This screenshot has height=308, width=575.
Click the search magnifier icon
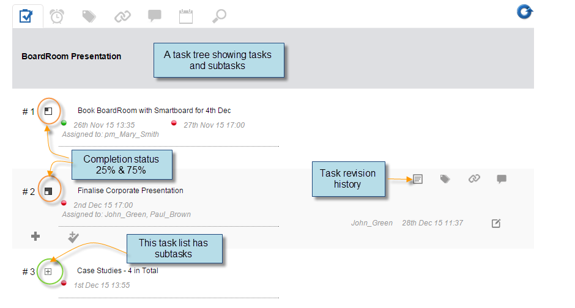coord(219,16)
